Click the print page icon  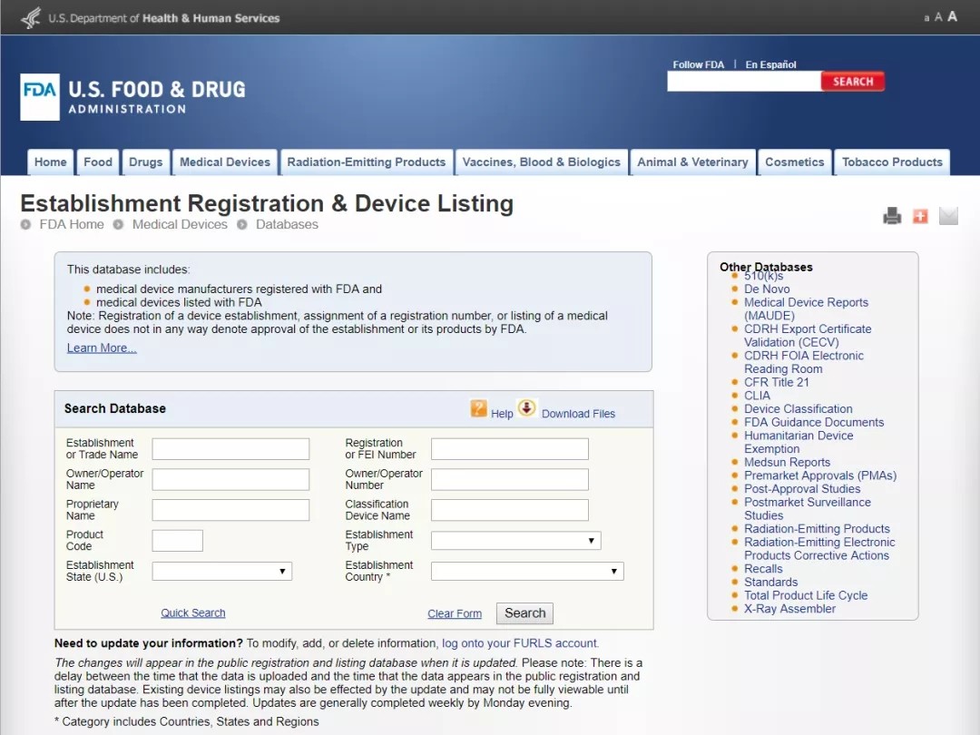pyautogui.click(x=892, y=216)
